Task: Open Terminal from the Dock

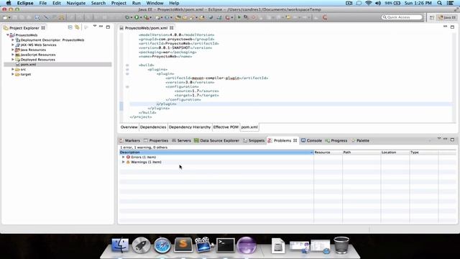Action: [x=226, y=245]
